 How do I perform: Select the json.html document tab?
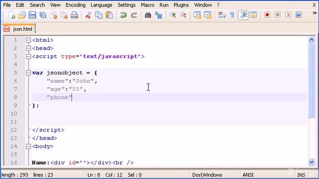coord(18,29)
